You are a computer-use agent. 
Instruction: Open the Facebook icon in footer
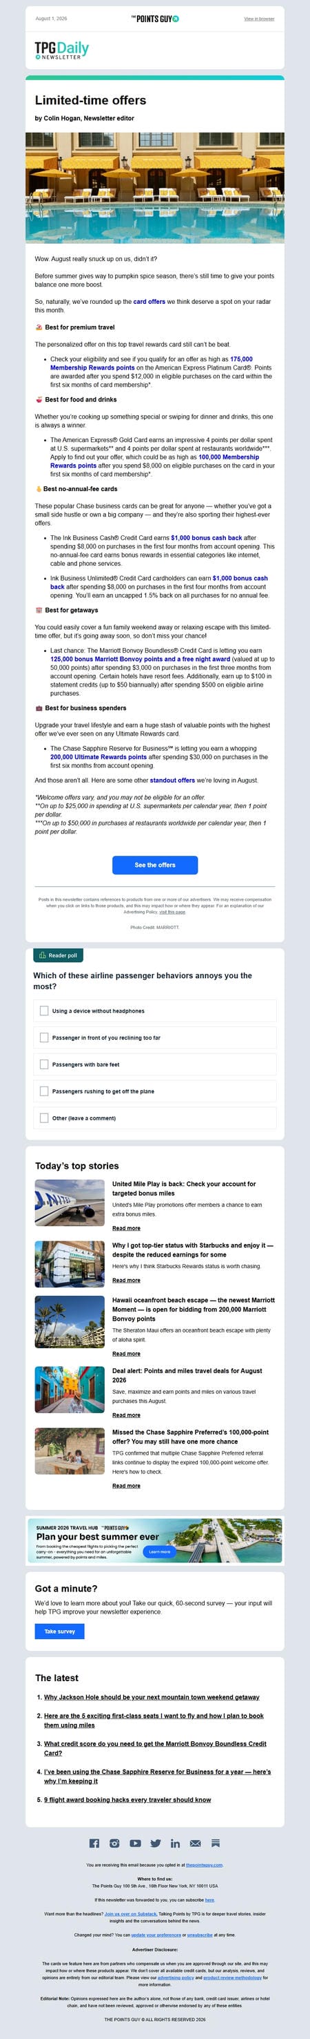[x=94, y=1843]
